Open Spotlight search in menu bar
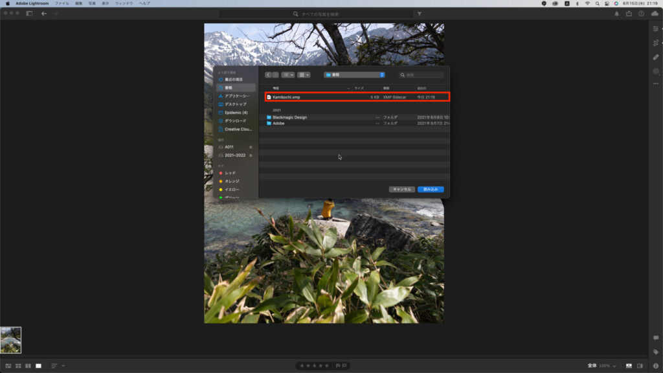 pos(597,3)
